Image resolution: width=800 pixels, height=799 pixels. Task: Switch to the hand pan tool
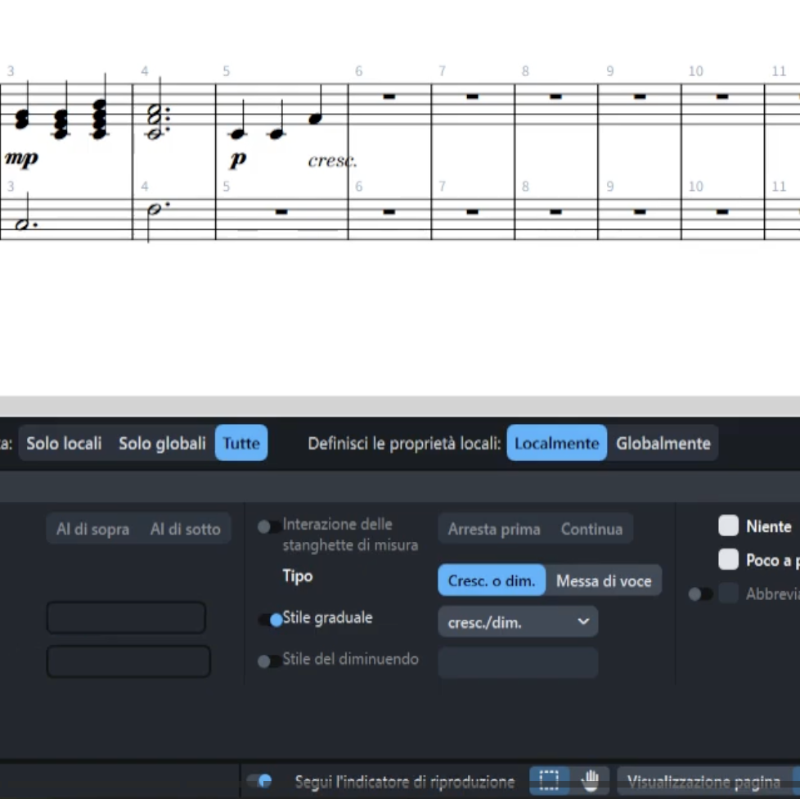tap(590, 781)
